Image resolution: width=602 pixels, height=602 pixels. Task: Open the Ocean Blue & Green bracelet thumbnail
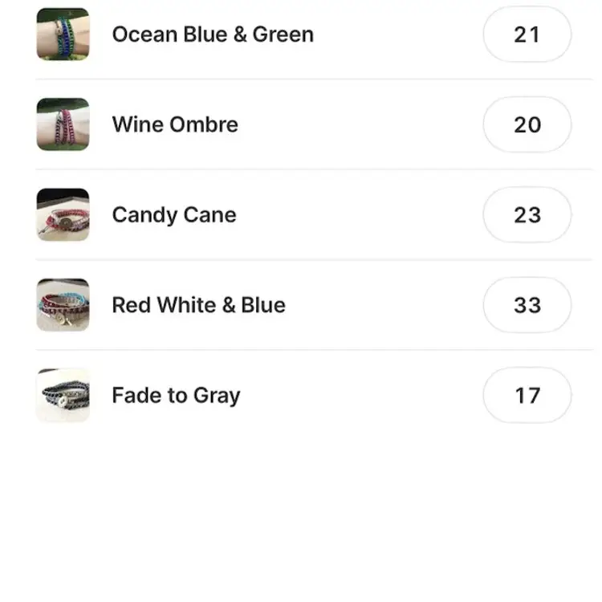(63, 35)
